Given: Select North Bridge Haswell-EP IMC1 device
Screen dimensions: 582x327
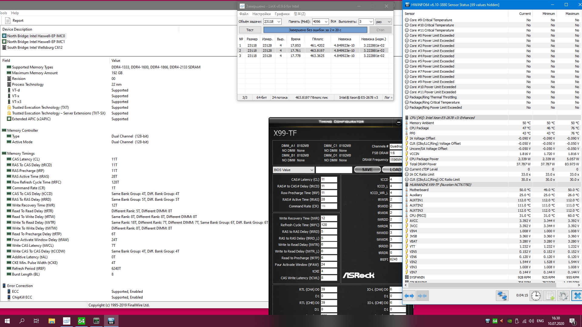Looking at the screenshot, I should 36,42.
